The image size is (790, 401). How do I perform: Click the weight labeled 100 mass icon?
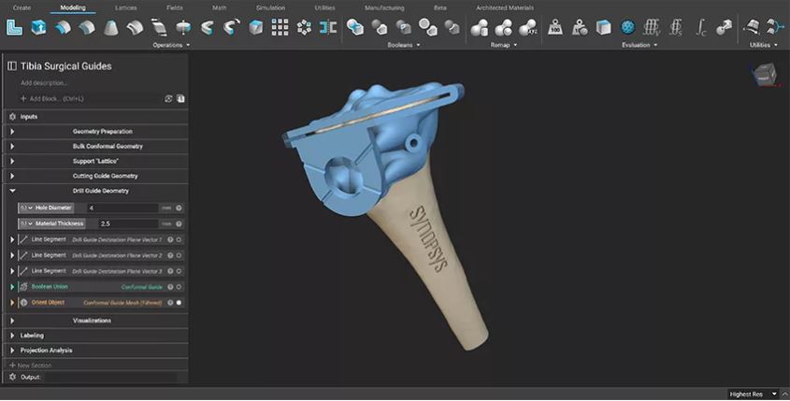pyautogui.click(x=555, y=27)
